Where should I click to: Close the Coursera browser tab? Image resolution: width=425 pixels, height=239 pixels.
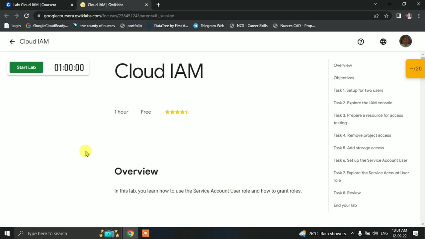[72, 5]
